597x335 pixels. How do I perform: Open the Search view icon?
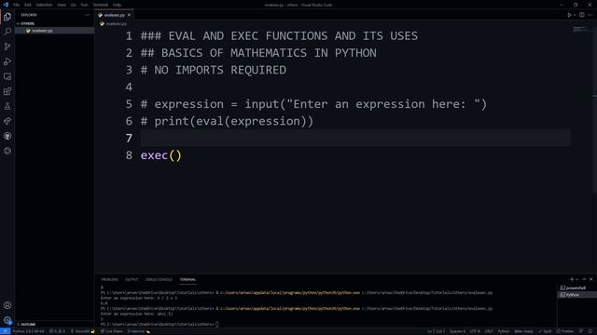tap(7, 32)
